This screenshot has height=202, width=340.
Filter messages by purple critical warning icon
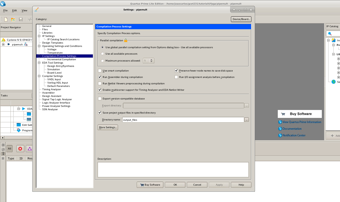[x=30, y=149]
